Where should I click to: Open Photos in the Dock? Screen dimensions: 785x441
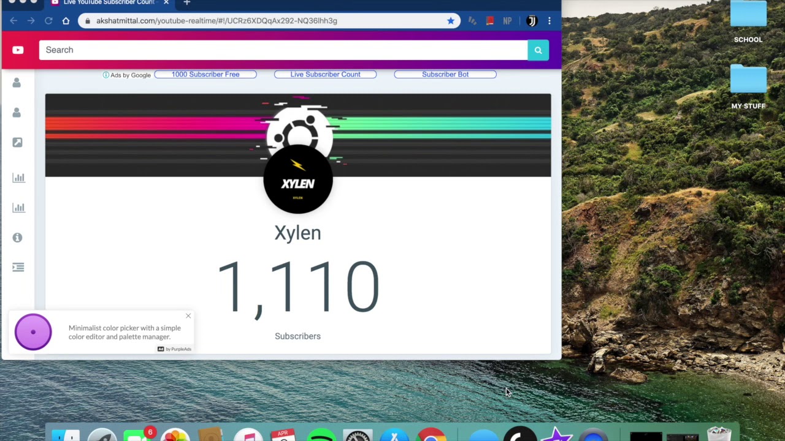pos(175,434)
